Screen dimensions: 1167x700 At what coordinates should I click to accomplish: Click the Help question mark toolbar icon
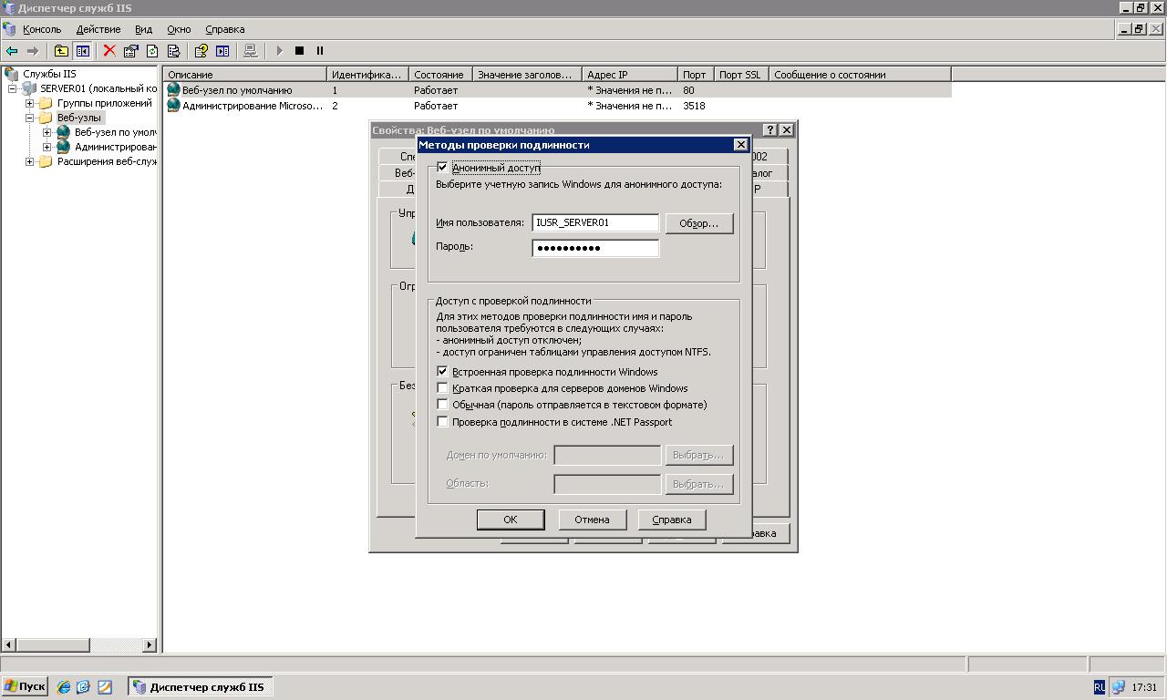(x=201, y=51)
